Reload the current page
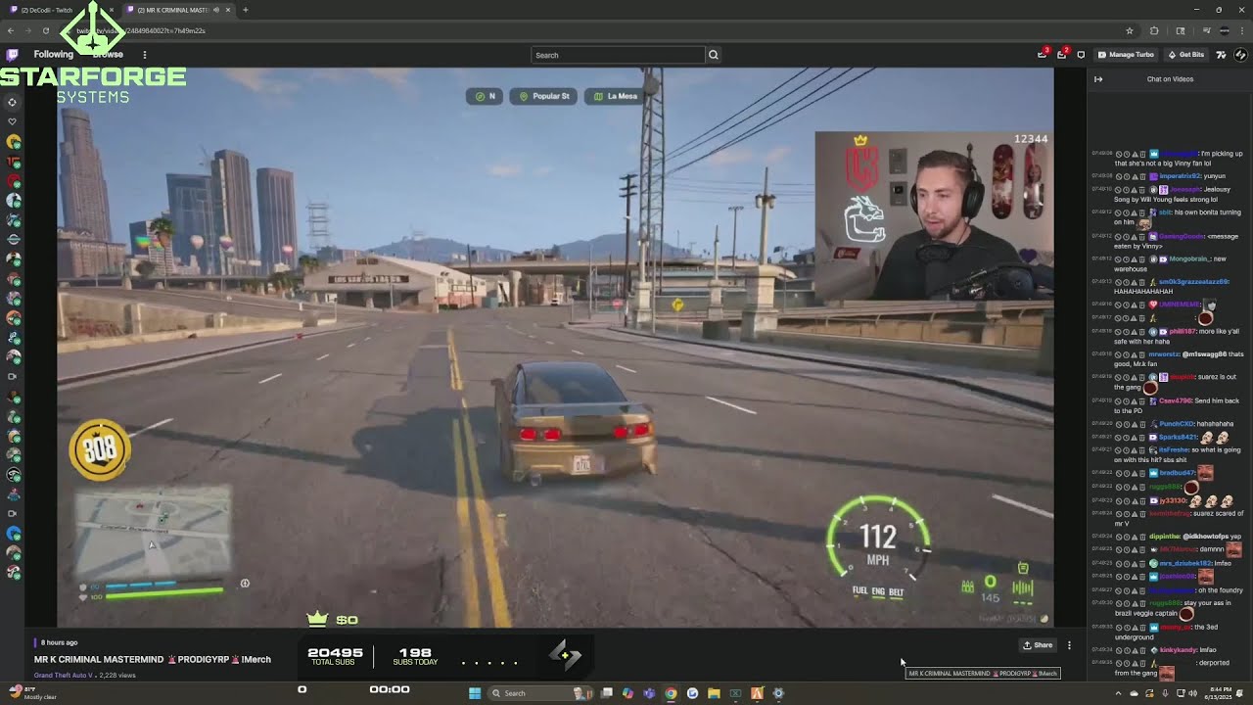The image size is (1253, 705). click(45, 30)
